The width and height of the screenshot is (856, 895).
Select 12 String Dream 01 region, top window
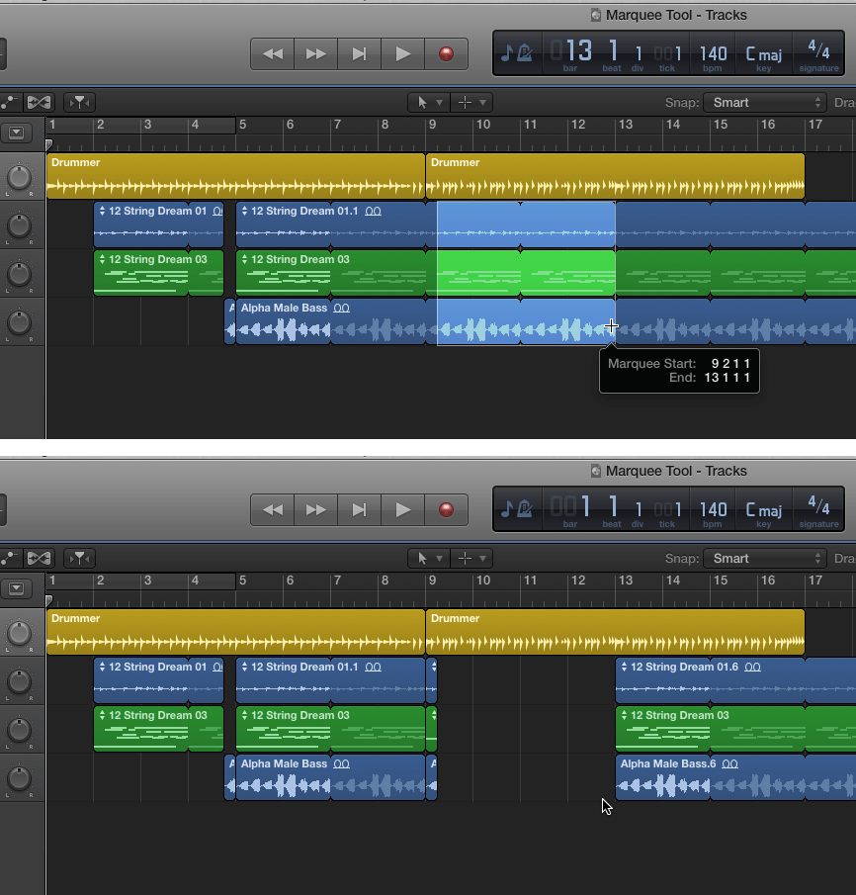158,224
